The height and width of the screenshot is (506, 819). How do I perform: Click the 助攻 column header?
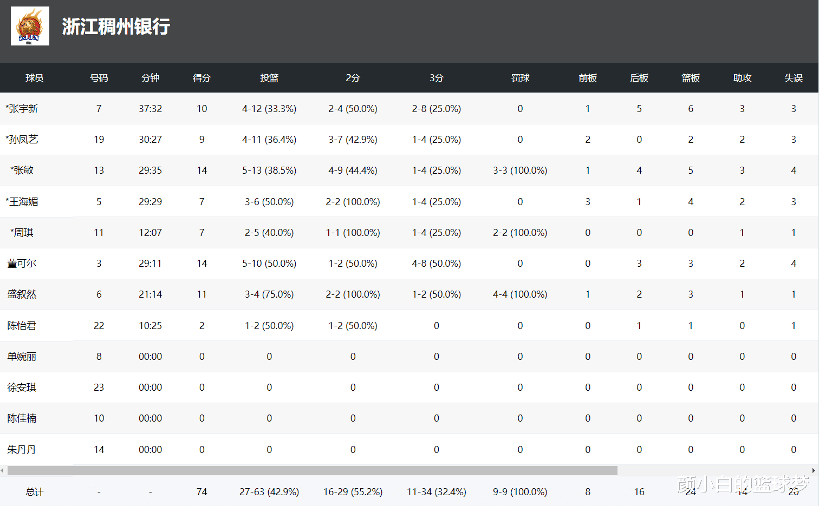coord(742,78)
